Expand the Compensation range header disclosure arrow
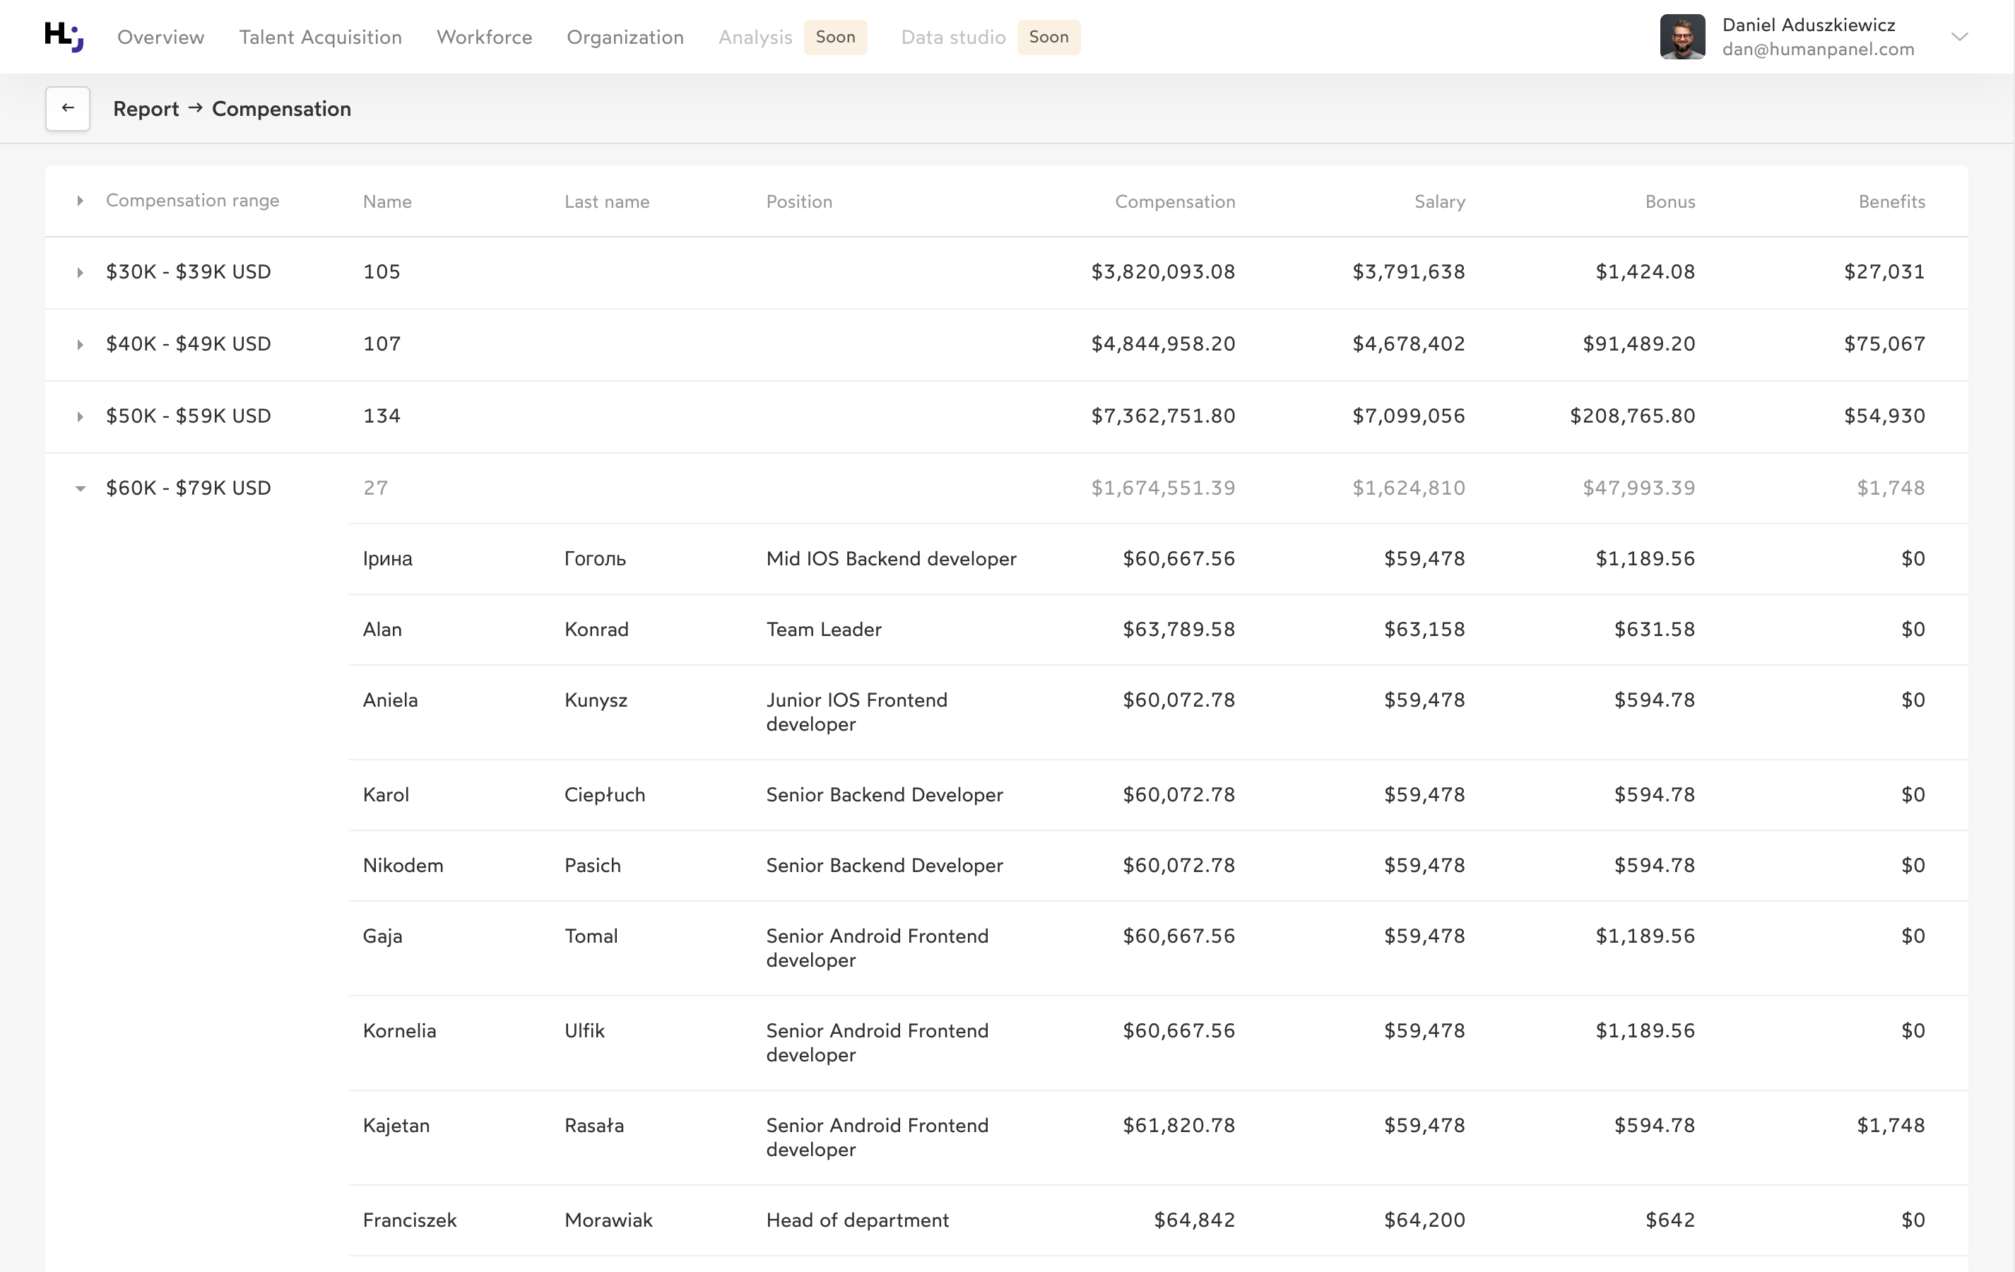The width and height of the screenshot is (2015, 1272). click(81, 201)
